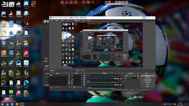Click the search magnifier in the Douyu window sidebar
This screenshot has height=106, width=189.
click(x=46, y=82)
